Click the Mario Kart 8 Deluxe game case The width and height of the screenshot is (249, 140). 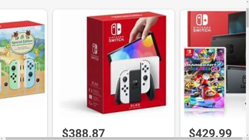[x=205, y=78]
